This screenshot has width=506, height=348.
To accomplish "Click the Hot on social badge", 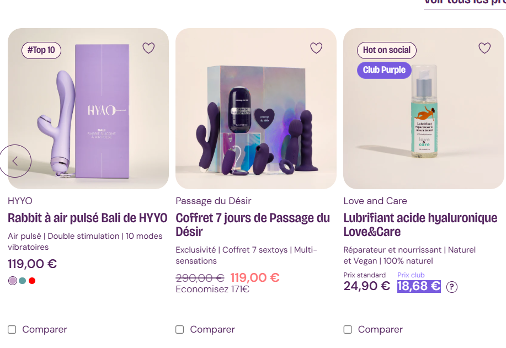I will [x=386, y=50].
